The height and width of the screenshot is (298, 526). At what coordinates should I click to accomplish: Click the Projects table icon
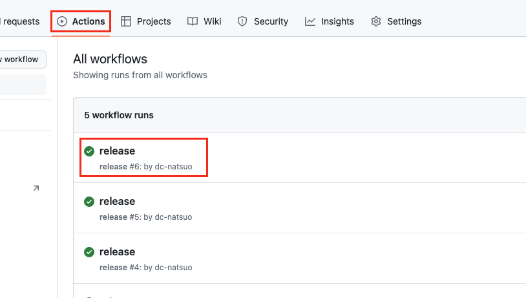coord(126,21)
